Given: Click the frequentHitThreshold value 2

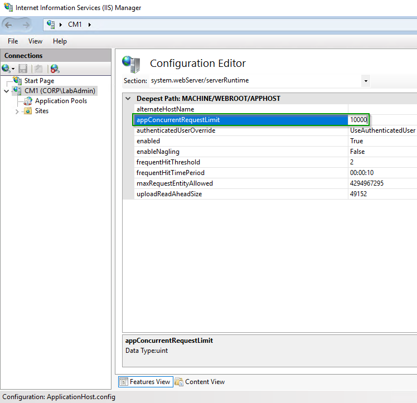Looking at the screenshot, I should click(x=352, y=162).
